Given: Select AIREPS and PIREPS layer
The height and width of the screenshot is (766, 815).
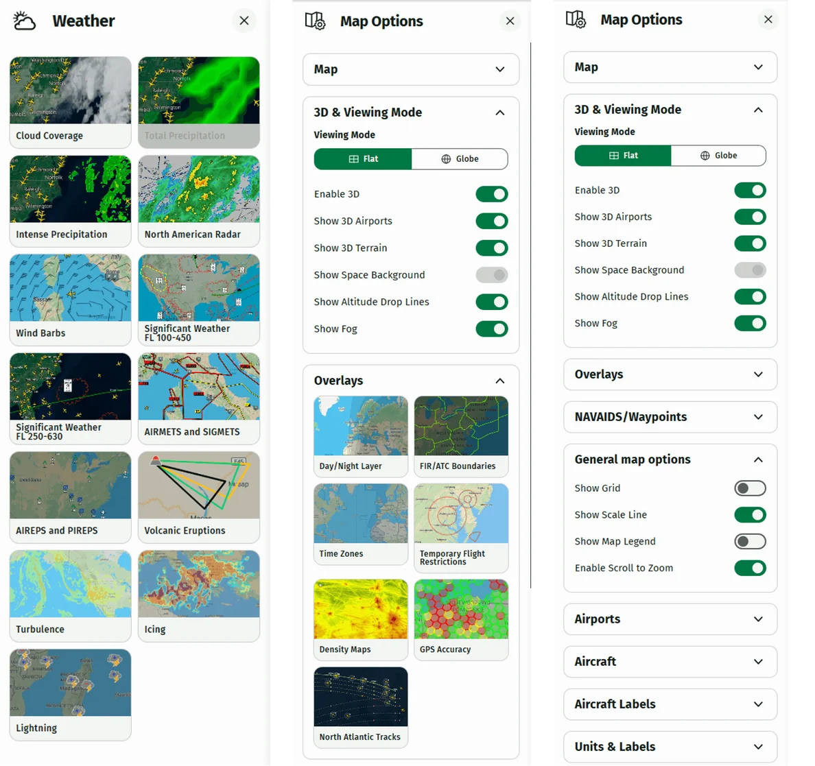Looking at the screenshot, I should coord(70,497).
